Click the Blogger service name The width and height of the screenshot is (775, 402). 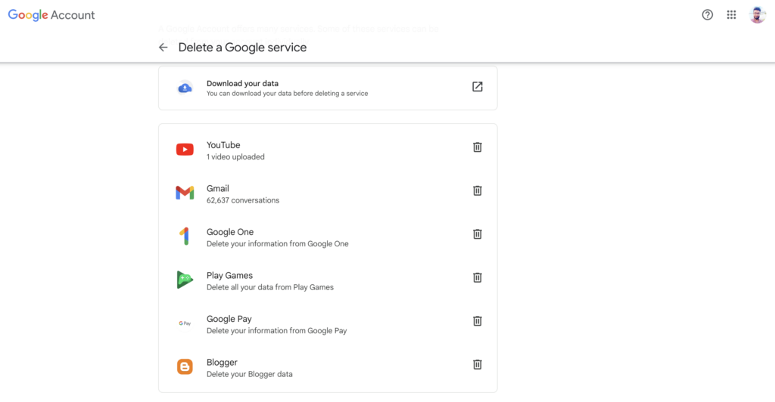[x=222, y=362]
